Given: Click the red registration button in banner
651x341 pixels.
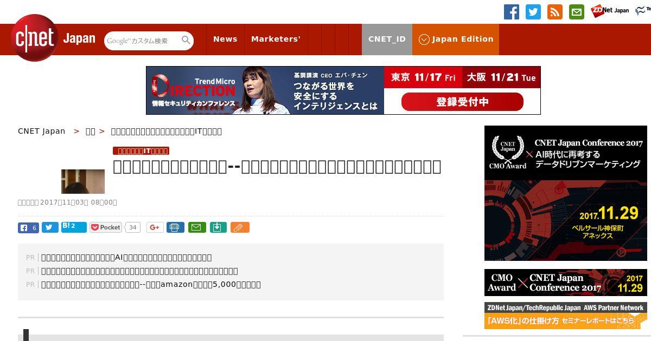Looking at the screenshot, I should 462,102.
